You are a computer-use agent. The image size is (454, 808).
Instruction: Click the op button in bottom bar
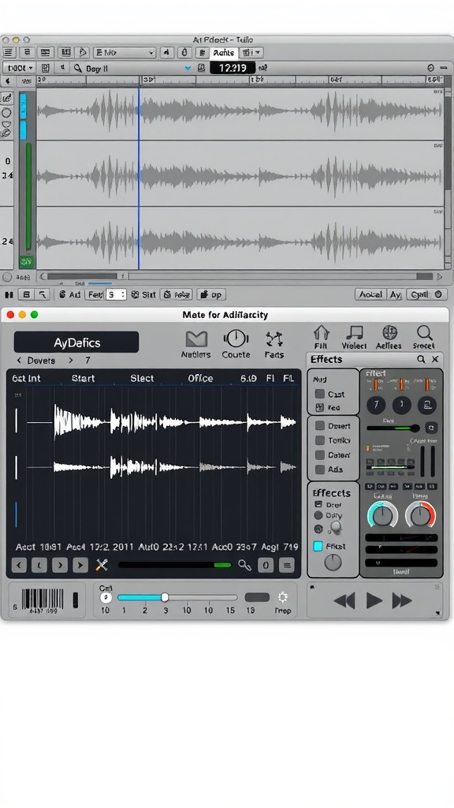click(211, 295)
